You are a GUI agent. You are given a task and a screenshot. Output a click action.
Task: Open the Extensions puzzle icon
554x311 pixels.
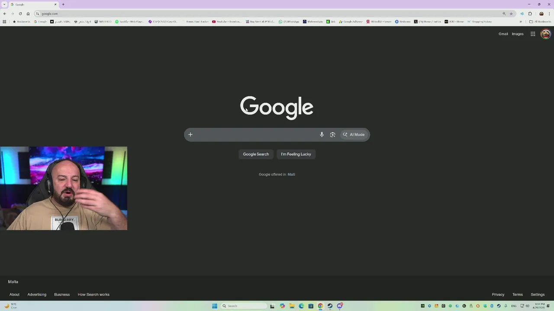tap(530, 13)
